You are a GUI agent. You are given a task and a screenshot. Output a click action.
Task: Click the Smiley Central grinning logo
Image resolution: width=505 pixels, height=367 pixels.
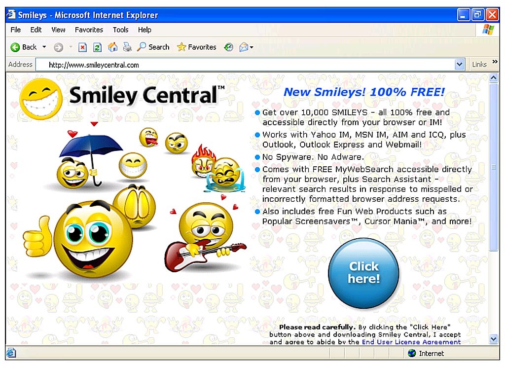point(41,99)
